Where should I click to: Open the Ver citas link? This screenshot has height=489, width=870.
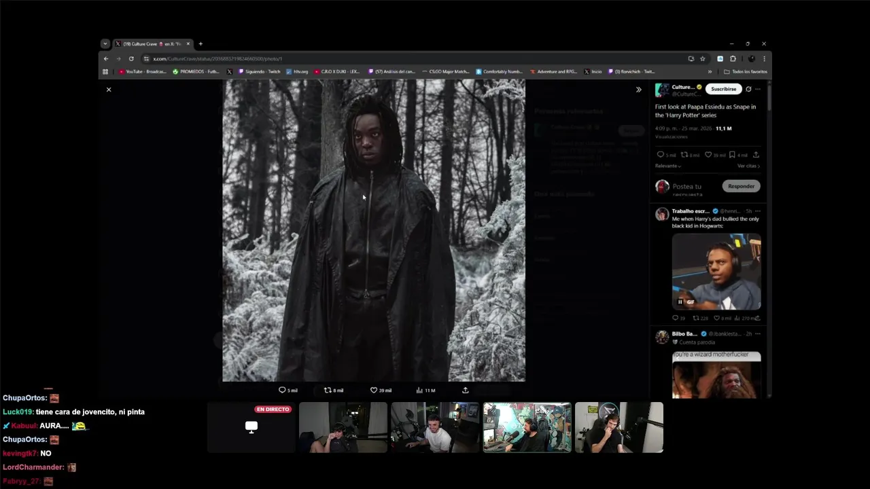pyautogui.click(x=748, y=166)
